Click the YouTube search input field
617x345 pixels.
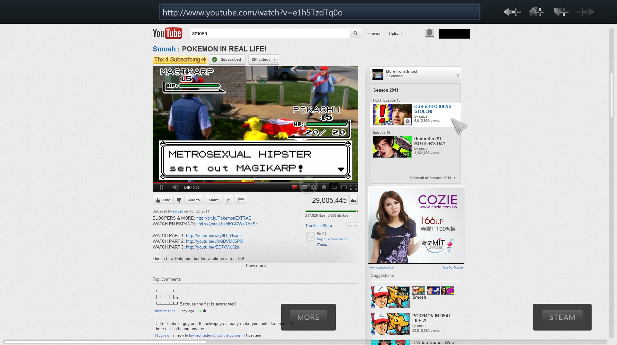[x=270, y=33]
